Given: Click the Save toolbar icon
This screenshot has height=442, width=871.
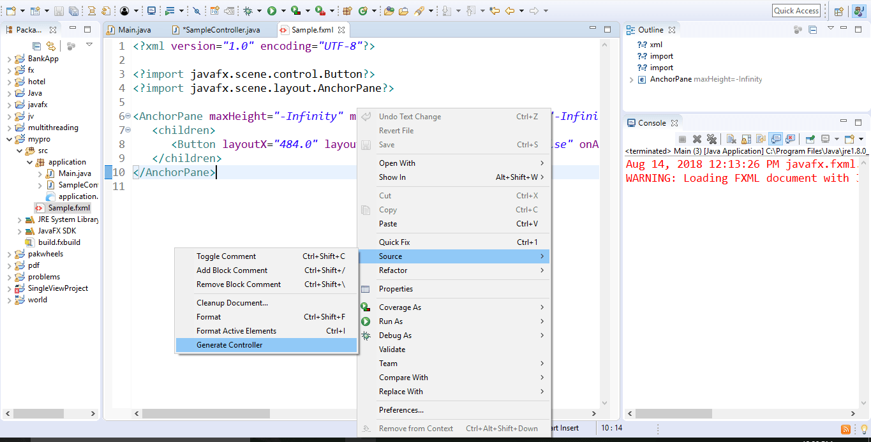Looking at the screenshot, I should point(59,10).
